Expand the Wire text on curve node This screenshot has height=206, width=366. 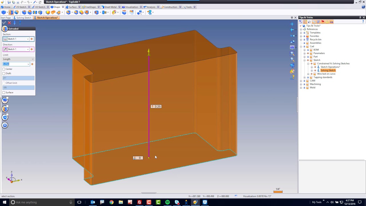point(308,74)
